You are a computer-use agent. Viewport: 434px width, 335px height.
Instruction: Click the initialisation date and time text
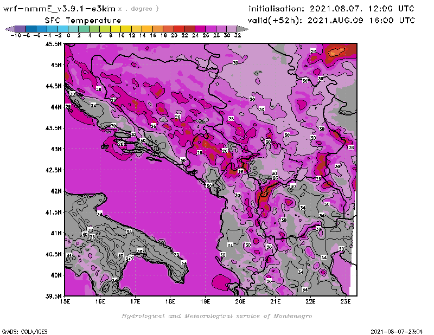(331, 9)
